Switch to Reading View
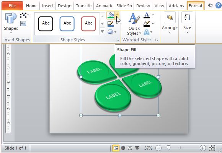222x153 pixels. pos(130,148)
